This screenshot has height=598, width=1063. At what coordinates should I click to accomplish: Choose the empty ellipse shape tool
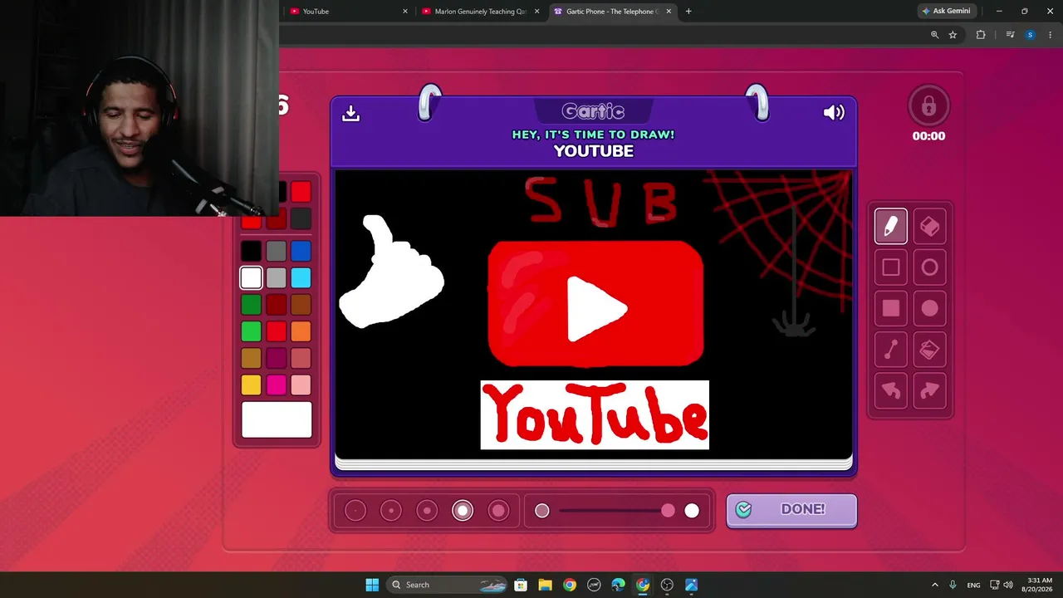click(x=929, y=267)
